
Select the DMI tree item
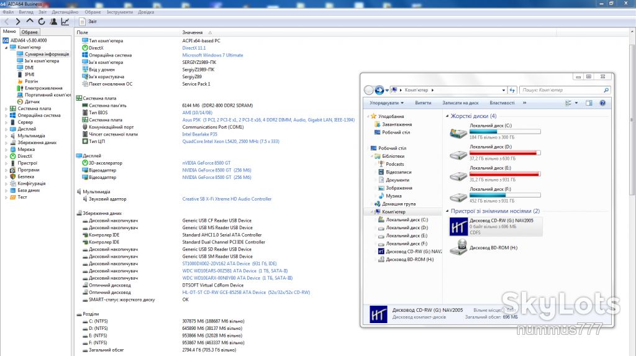pyautogui.click(x=29, y=68)
